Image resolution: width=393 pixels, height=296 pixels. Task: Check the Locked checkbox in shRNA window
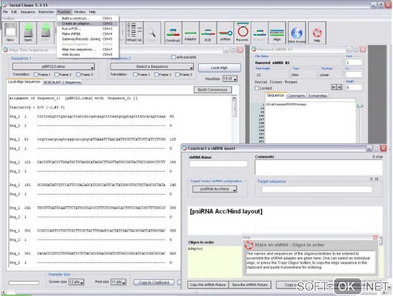click(257, 88)
